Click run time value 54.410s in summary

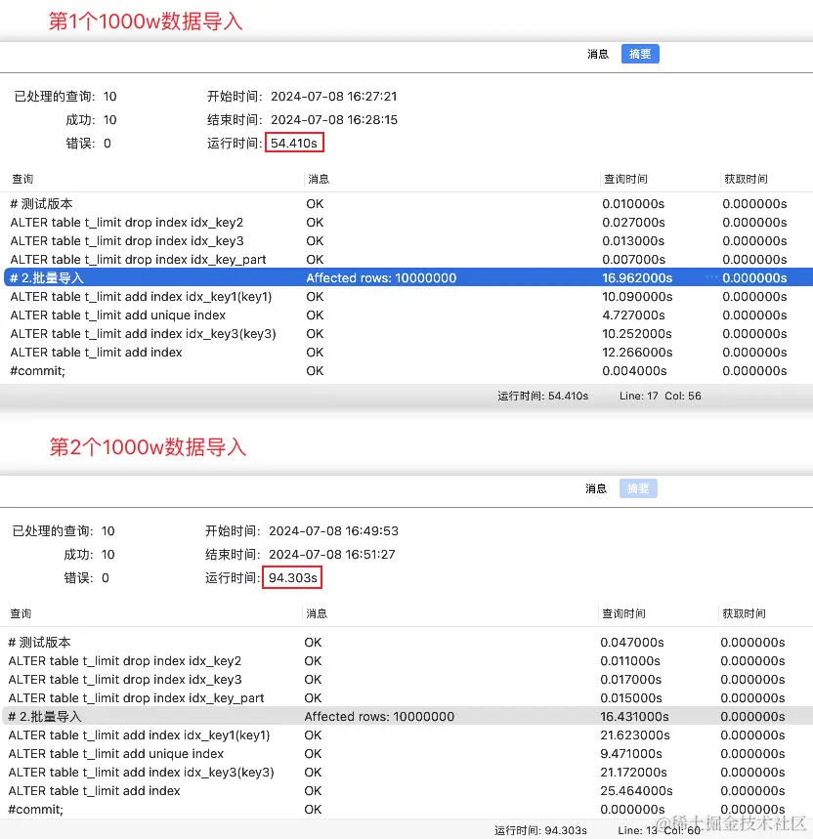click(294, 144)
